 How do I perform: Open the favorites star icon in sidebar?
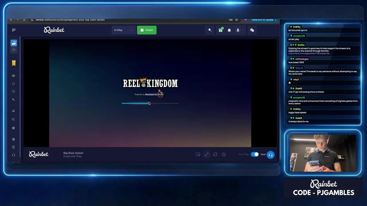[13, 84]
